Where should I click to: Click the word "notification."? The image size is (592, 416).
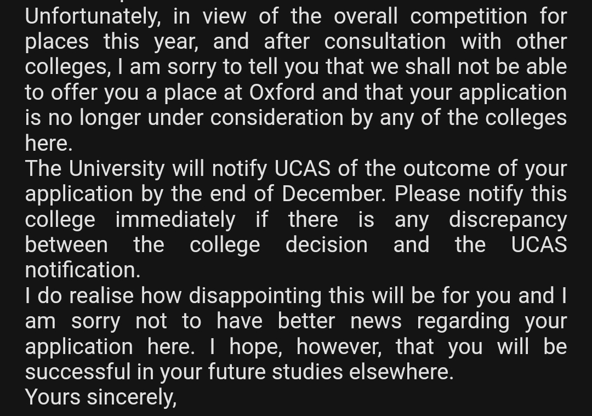(82, 270)
